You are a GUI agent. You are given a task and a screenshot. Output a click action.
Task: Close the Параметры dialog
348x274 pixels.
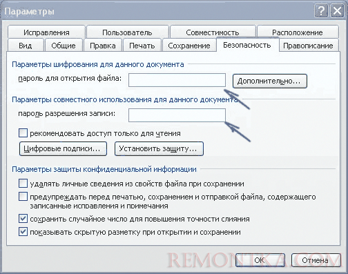point(337,11)
